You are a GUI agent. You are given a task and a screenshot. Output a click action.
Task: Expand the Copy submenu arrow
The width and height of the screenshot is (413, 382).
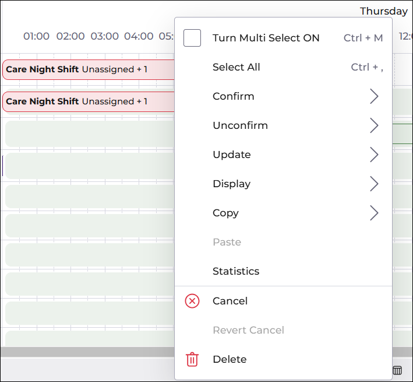pyautogui.click(x=374, y=213)
